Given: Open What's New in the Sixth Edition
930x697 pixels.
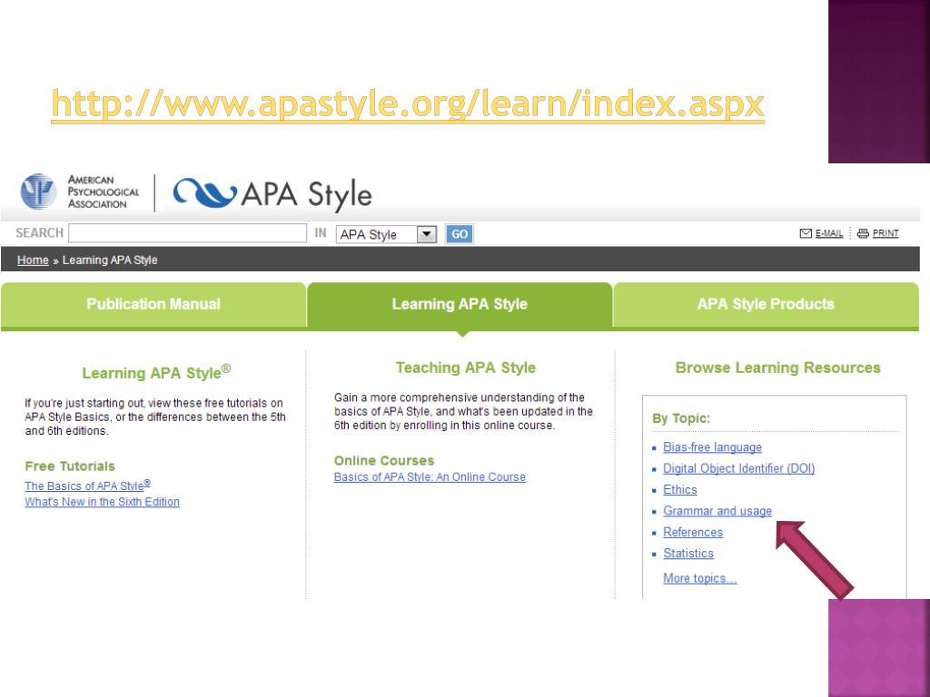Looking at the screenshot, I should pyautogui.click(x=102, y=502).
